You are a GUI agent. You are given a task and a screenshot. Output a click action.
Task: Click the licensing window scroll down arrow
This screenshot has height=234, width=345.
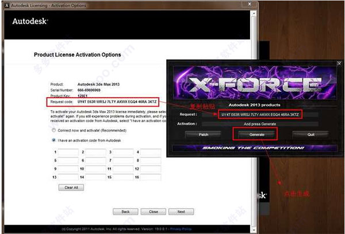click(x=254, y=230)
